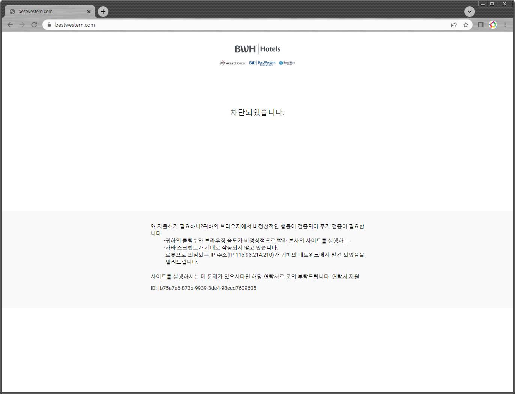Image resolution: width=515 pixels, height=394 pixels.
Task: Close the bestwestern.com tab
Action: [89, 12]
